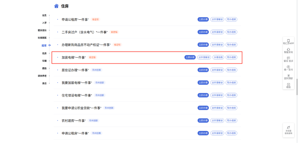This screenshot has width=298, height=143.
Task: Watch 帮办视频 for 居住证办理"一件事"
Action: 232,70
